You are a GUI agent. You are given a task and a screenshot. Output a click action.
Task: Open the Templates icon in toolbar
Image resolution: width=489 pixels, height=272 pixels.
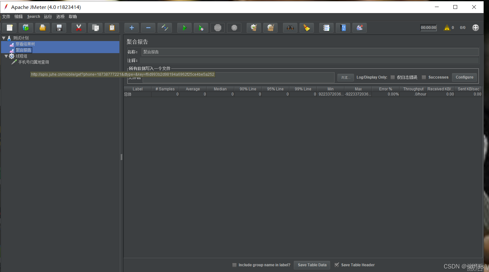[x=26, y=28]
